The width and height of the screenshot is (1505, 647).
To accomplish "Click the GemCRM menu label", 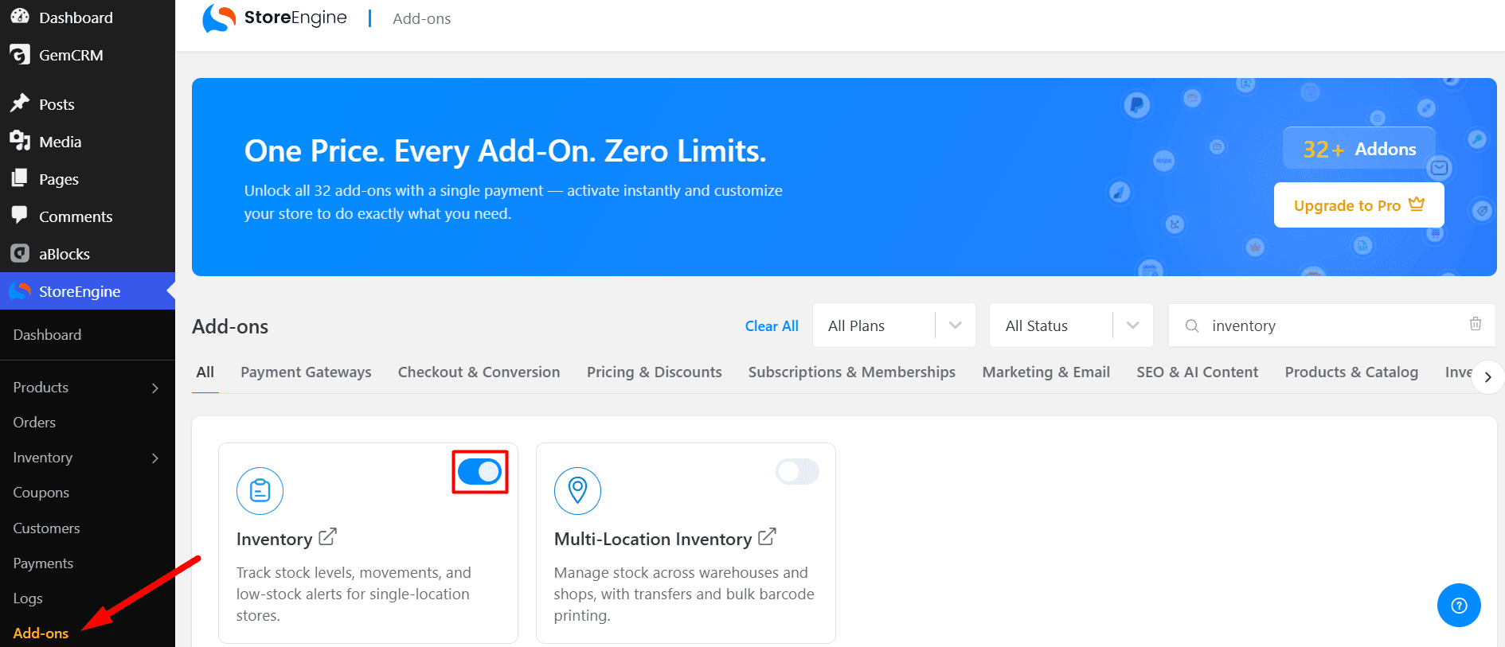I will click(x=71, y=55).
